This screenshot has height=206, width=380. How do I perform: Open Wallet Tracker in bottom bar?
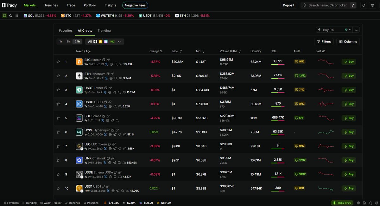pyautogui.click(x=51, y=203)
